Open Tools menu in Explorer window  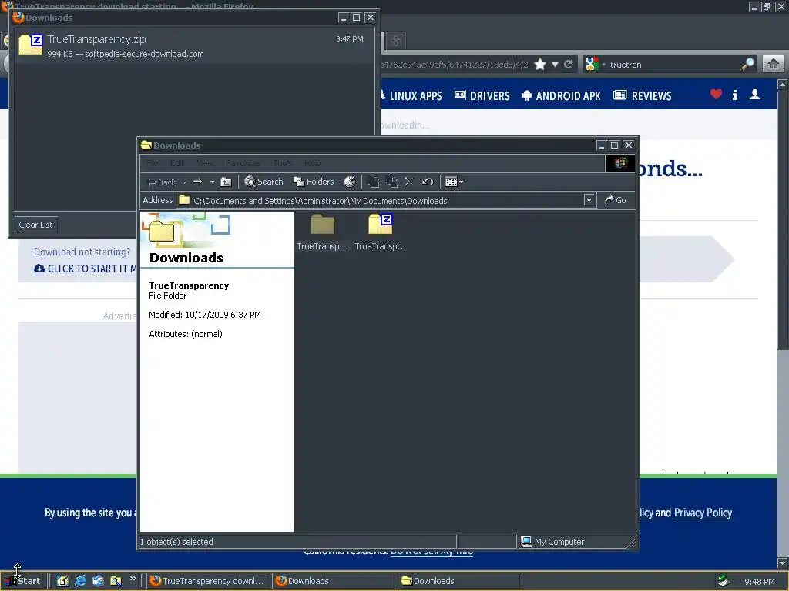(283, 163)
